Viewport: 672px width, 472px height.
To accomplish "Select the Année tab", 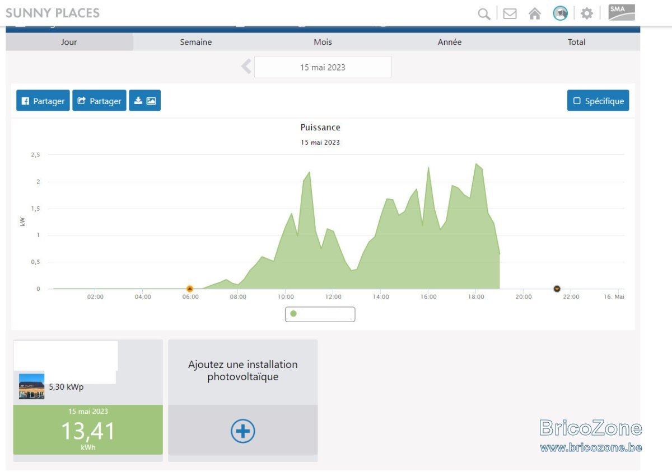I will point(450,42).
